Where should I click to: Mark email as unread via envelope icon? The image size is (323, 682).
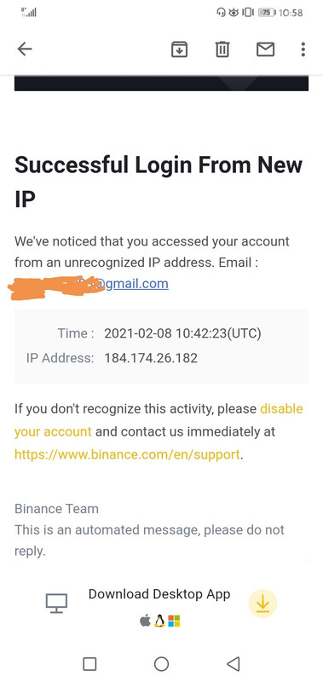pos(265,49)
